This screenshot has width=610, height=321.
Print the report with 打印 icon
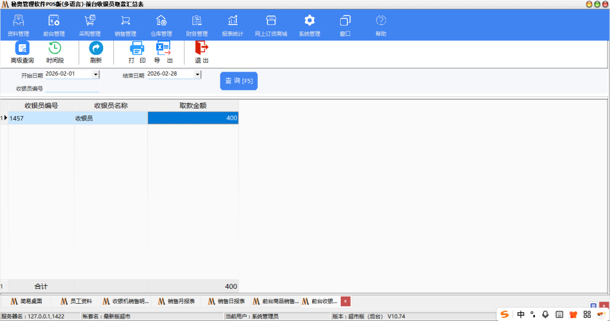(137, 49)
